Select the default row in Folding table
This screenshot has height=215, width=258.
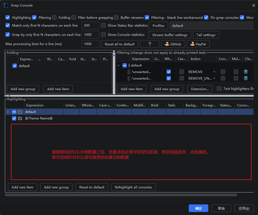point(59,66)
